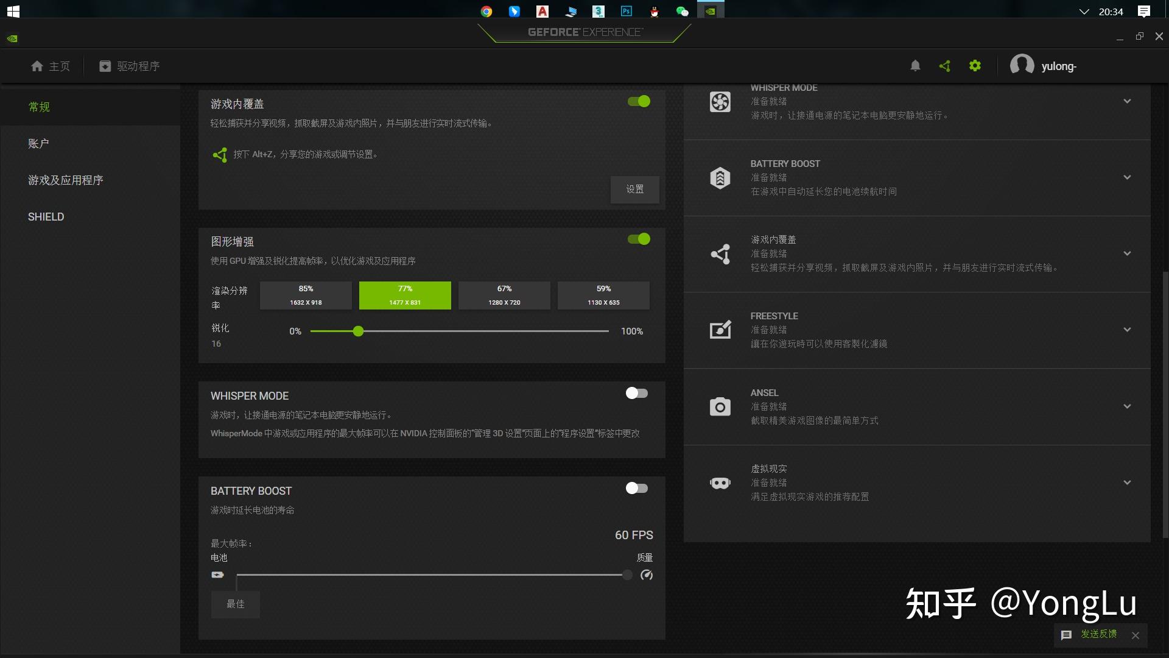1169x658 pixels.
Task: Click the NVIDIA logo in title bar
Action: [x=12, y=38]
